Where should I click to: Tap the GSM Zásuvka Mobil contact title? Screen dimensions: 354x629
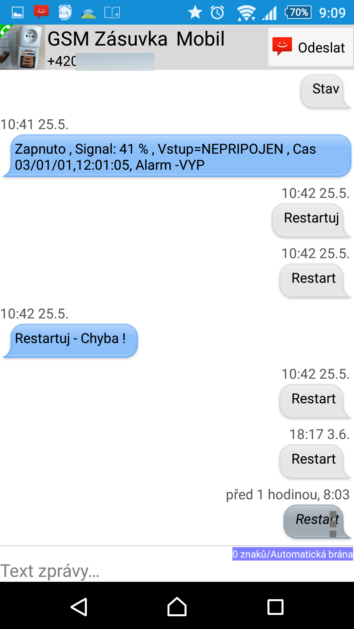(x=136, y=39)
